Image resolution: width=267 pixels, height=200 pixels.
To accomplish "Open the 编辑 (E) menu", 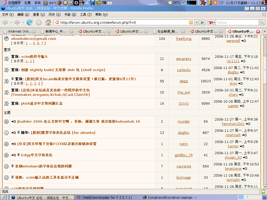I will coord(23,15).
